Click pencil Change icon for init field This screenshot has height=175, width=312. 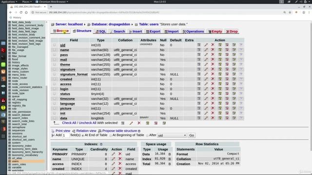[x=206, y=113]
